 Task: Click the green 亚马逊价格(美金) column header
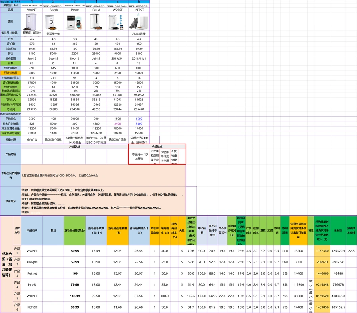coord(75,230)
